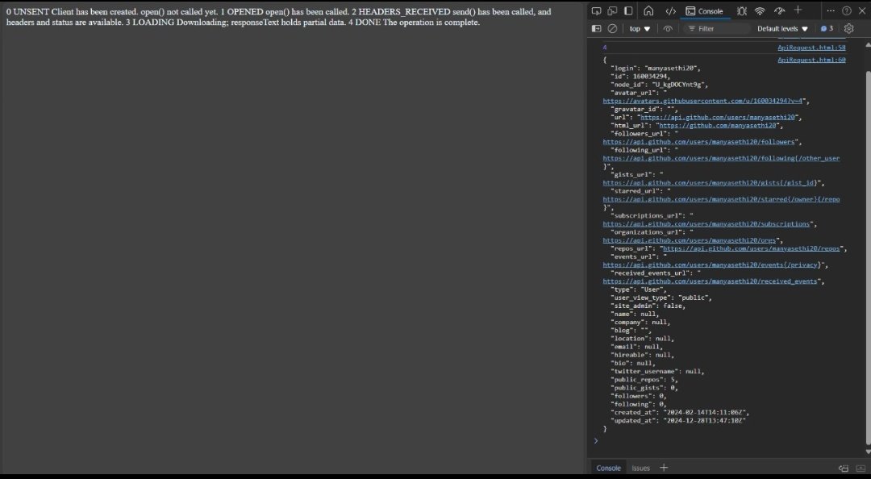Open the 'top' JavaScript context dropdown
871x479 pixels.
[x=640, y=28]
